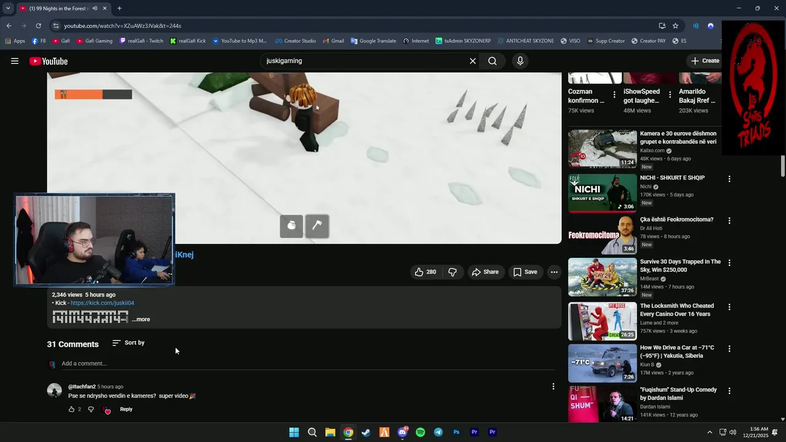
Task: Bookmark this page with the star
Action: pos(675,26)
